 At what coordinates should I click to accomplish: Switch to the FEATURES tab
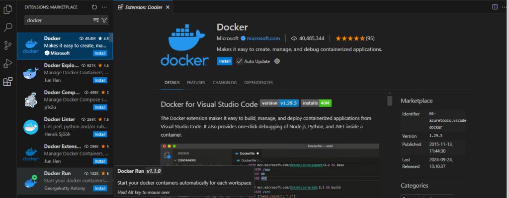click(196, 83)
